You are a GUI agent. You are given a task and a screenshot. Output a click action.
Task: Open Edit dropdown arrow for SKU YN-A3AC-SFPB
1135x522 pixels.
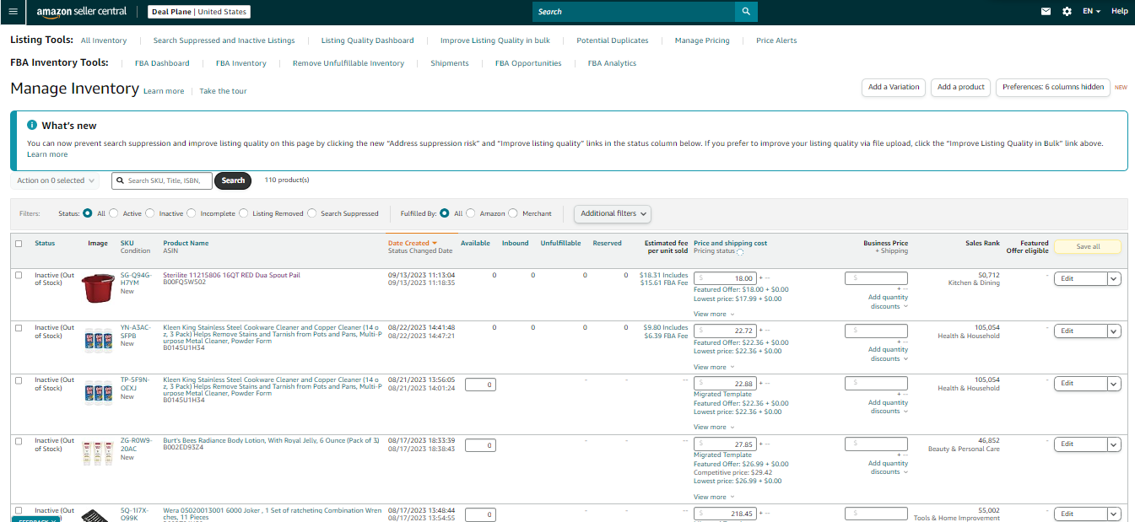point(1114,331)
